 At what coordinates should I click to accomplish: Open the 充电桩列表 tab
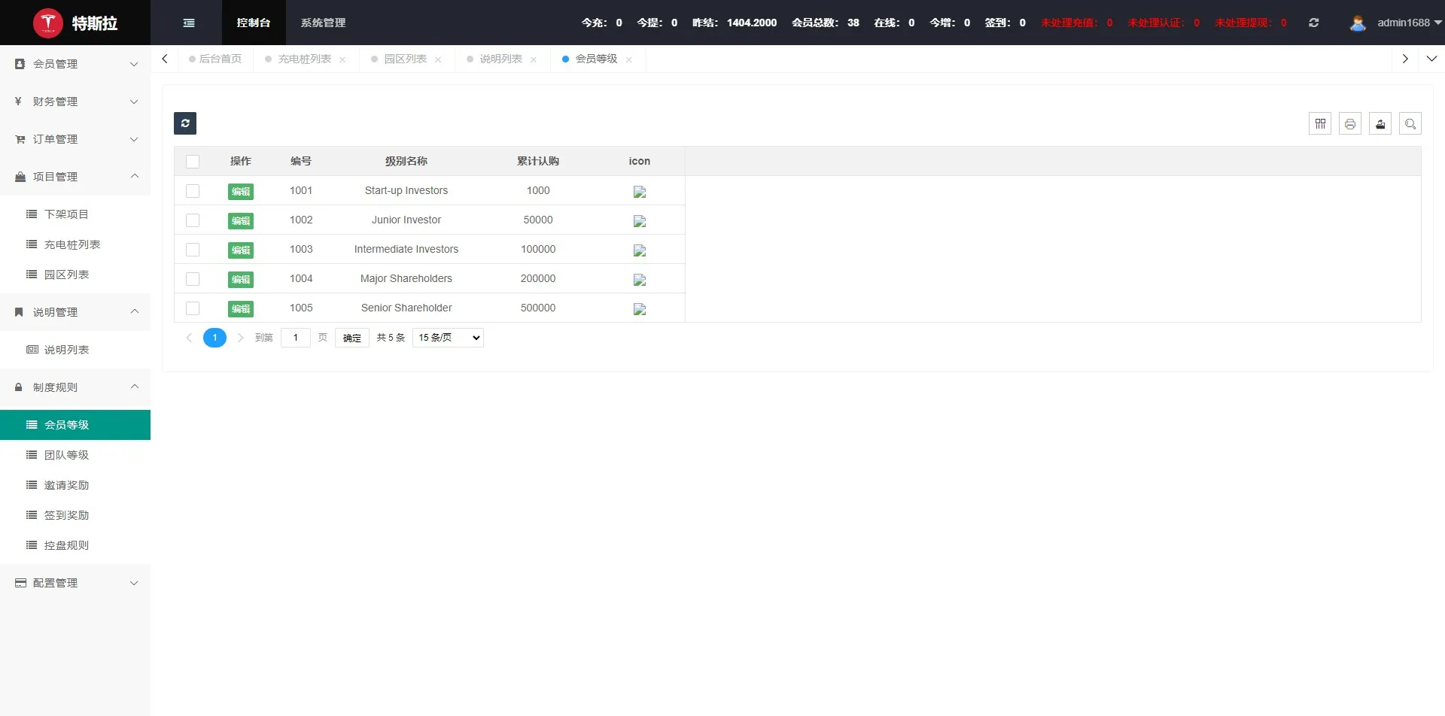click(x=305, y=59)
